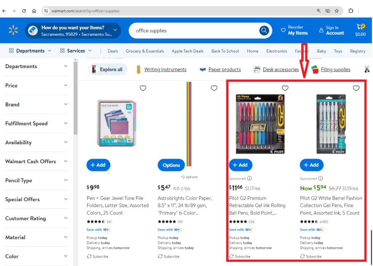
Task: Click the Departments grid icon
Action: coord(11,50)
